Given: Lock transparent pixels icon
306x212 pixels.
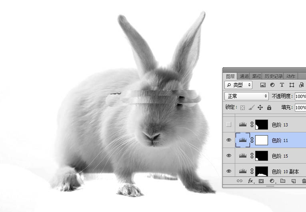Looking at the screenshot, I should click(242, 108).
